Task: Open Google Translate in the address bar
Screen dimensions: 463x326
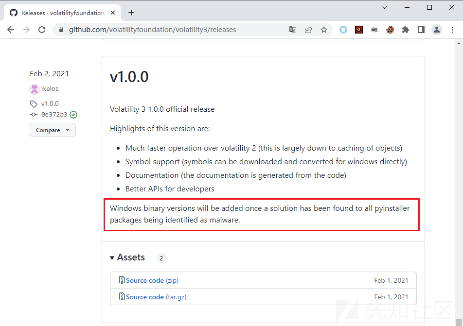Action: (x=292, y=30)
